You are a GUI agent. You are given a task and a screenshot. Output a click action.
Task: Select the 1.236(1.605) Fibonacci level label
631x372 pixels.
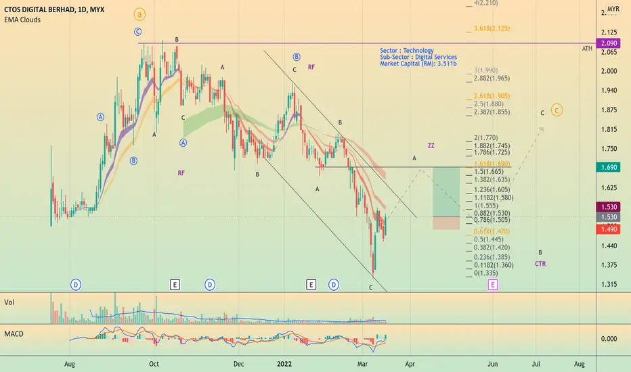(492, 190)
